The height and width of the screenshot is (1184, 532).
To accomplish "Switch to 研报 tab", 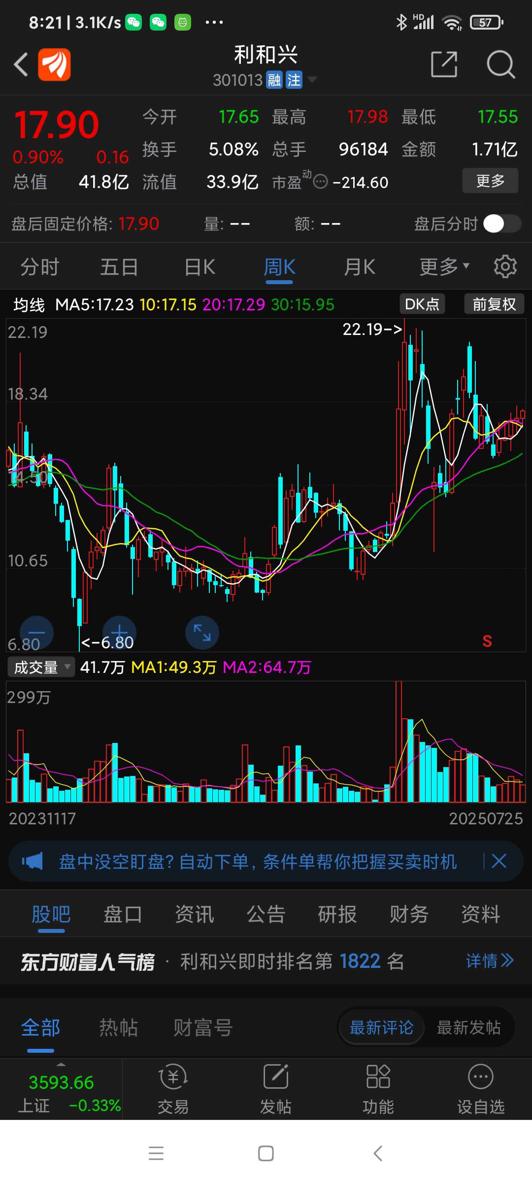I will click(337, 914).
